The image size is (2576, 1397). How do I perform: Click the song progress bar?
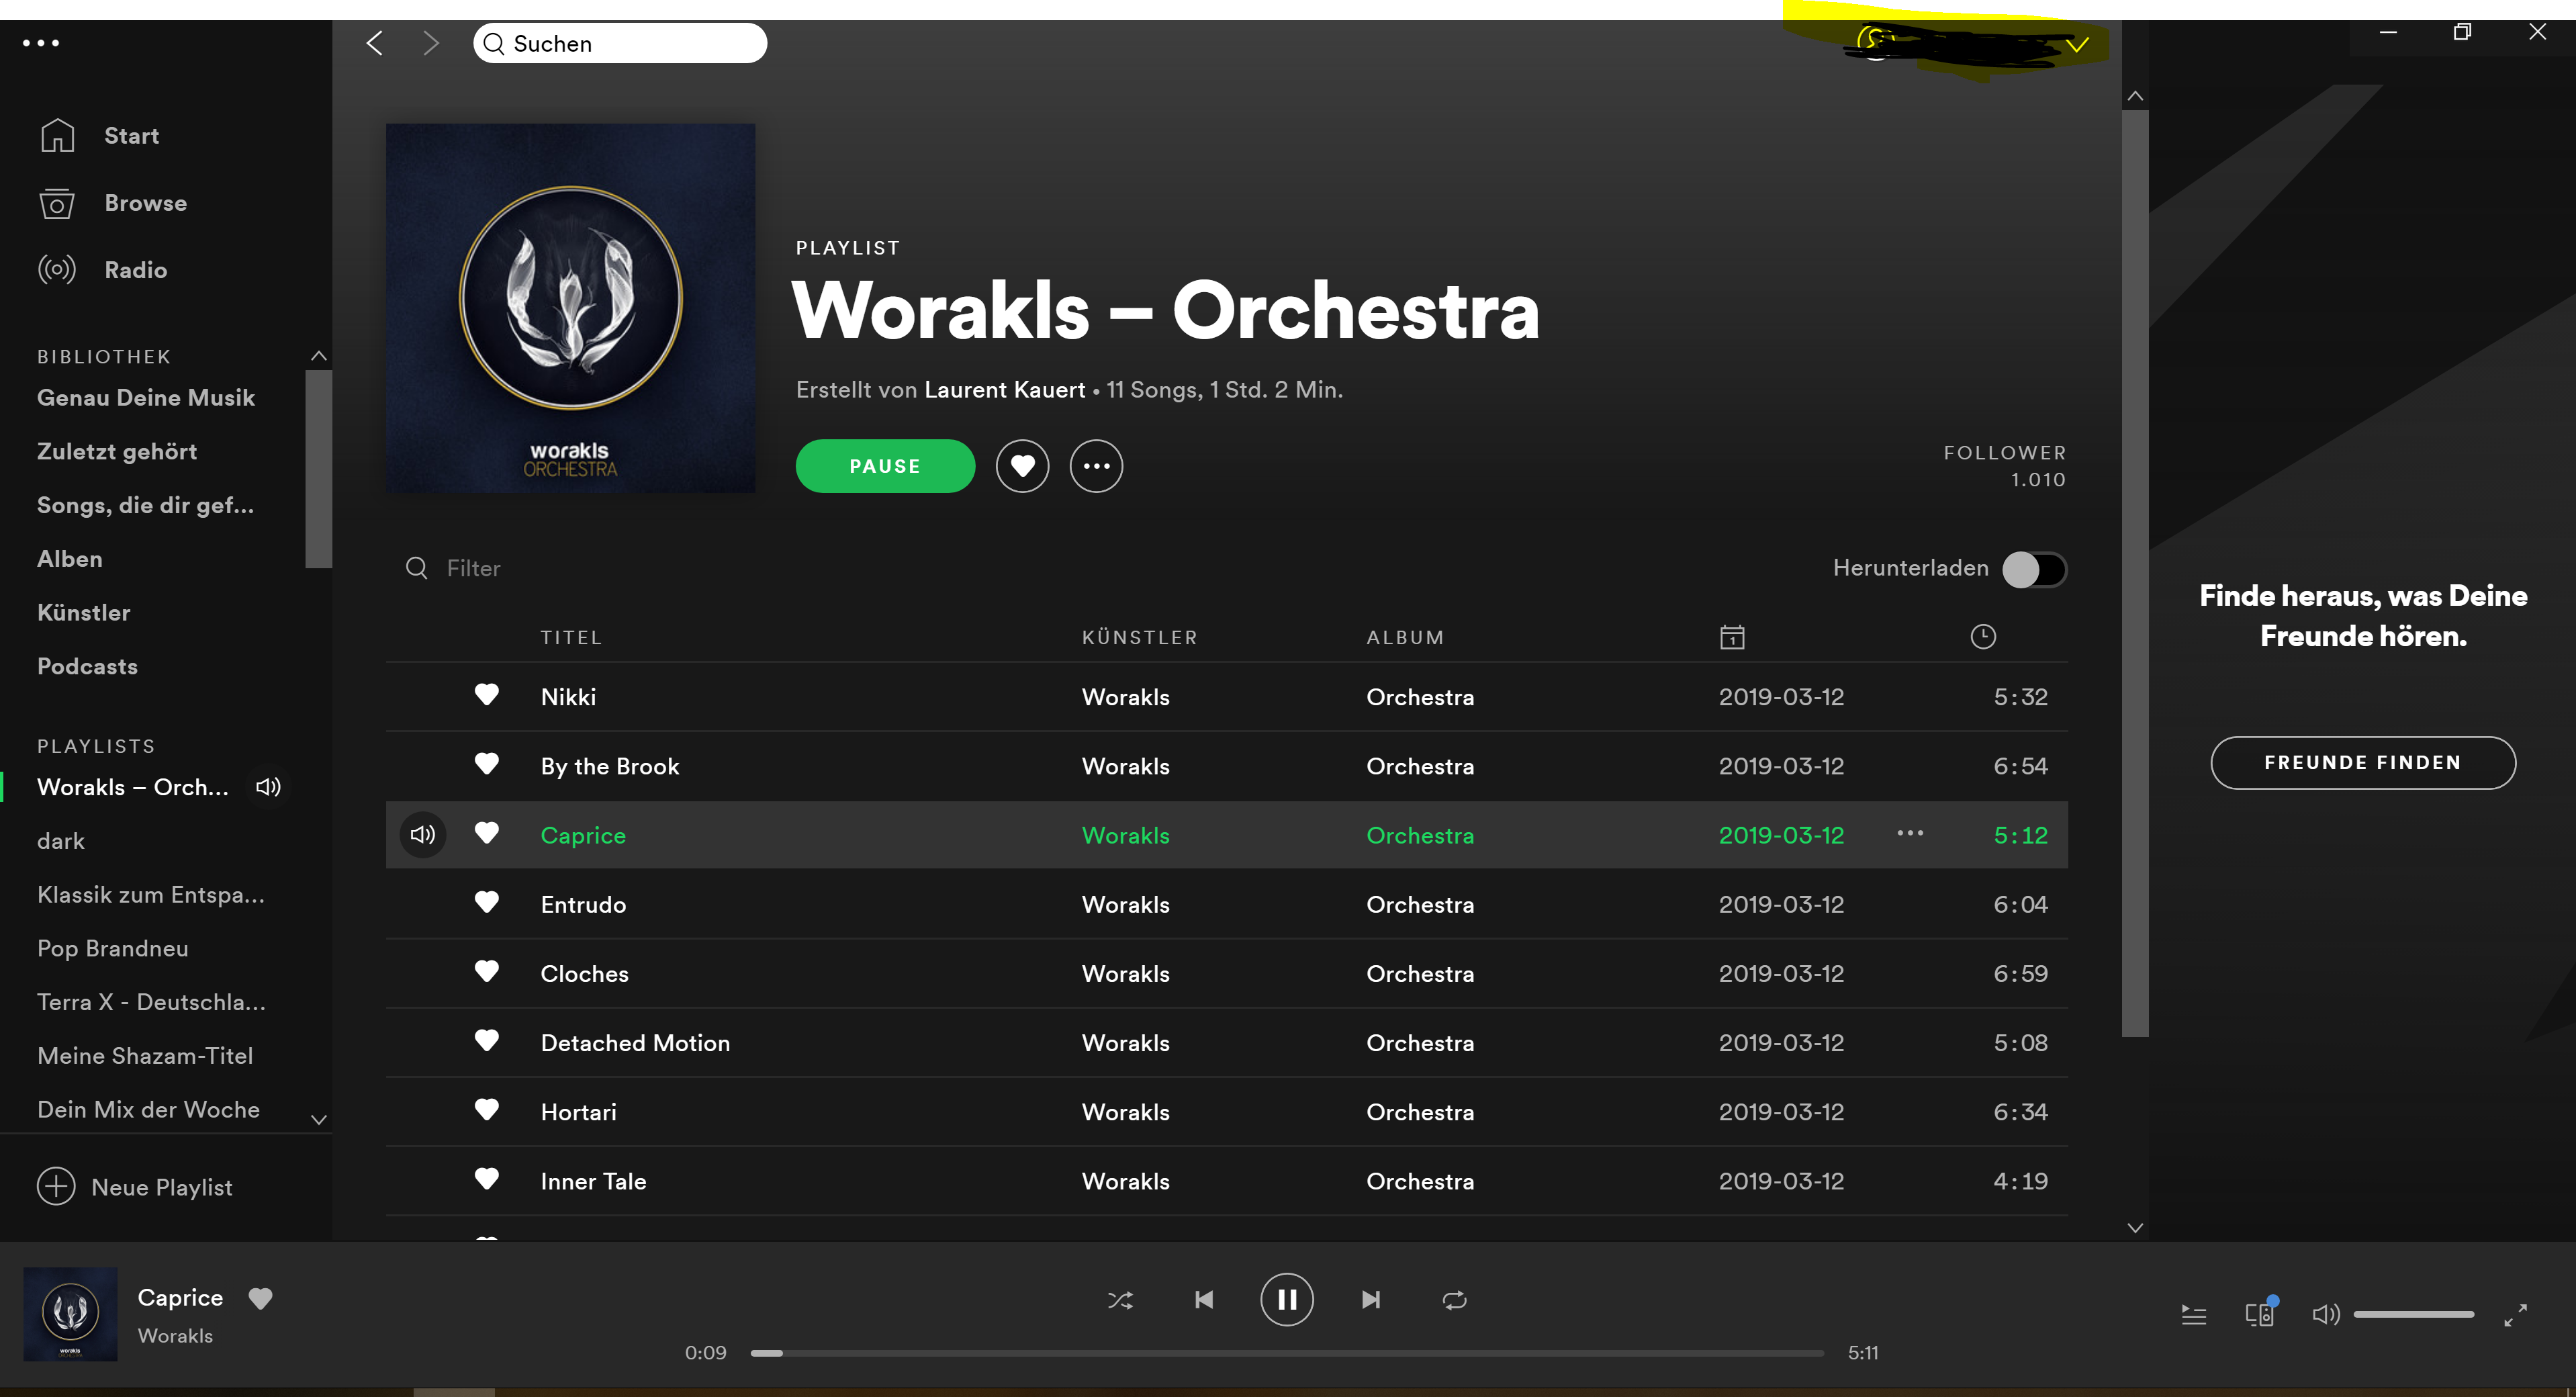tap(1286, 1353)
